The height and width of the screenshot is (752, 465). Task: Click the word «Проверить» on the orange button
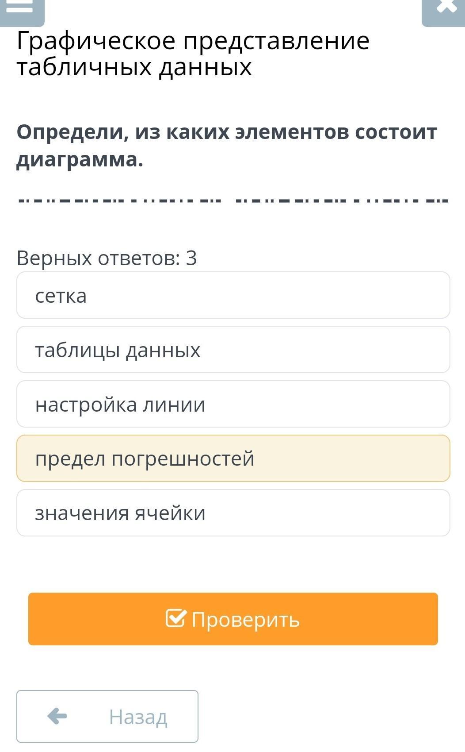[245, 619]
